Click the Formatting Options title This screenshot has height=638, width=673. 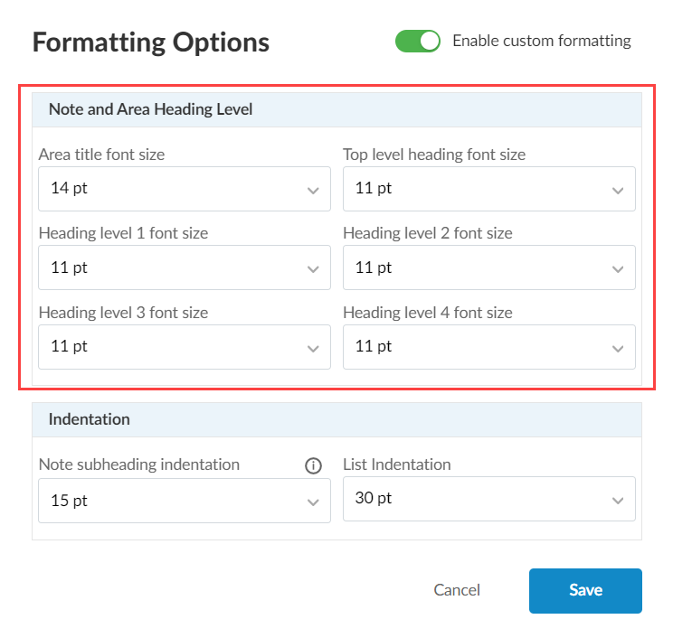coord(150,42)
